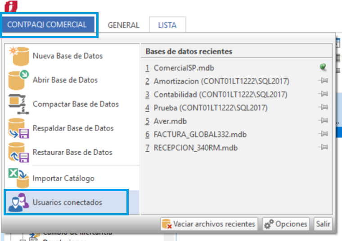Open recent database ComercialSP.mdb

(184, 68)
